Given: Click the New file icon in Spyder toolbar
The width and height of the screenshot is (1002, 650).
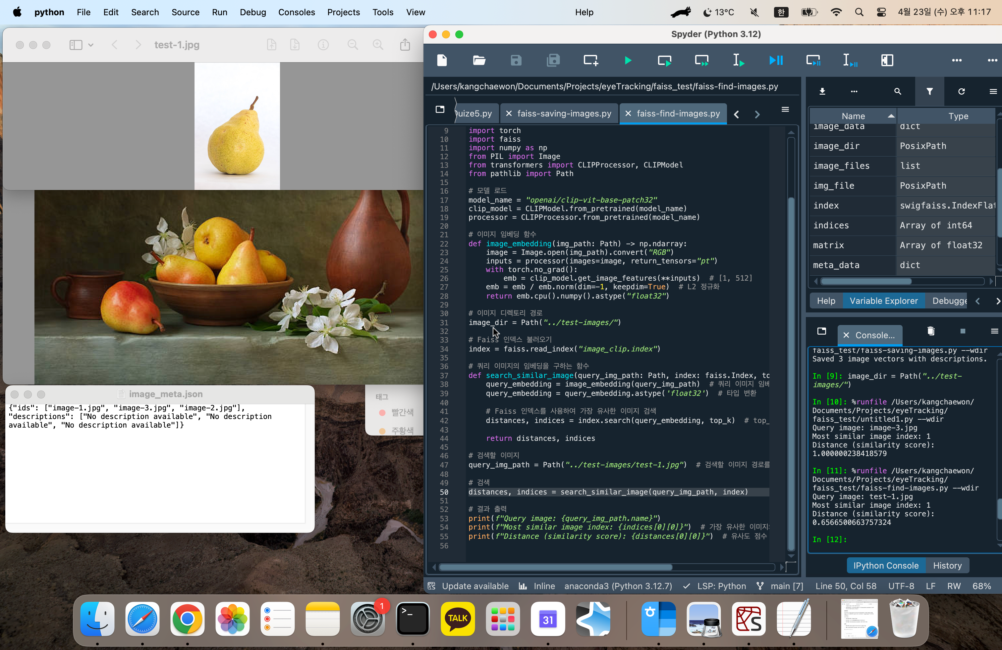Looking at the screenshot, I should pyautogui.click(x=442, y=61).
